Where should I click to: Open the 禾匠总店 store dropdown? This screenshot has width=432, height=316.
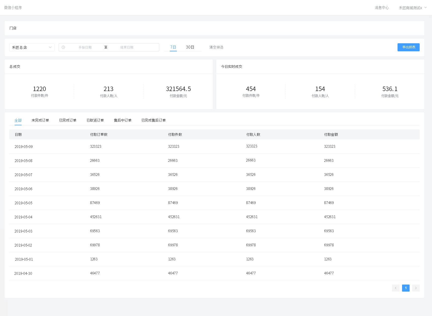pos(32,47)
